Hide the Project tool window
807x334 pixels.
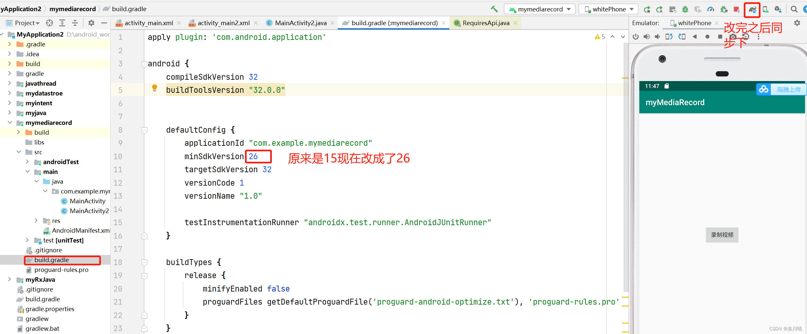click(104, 23)
